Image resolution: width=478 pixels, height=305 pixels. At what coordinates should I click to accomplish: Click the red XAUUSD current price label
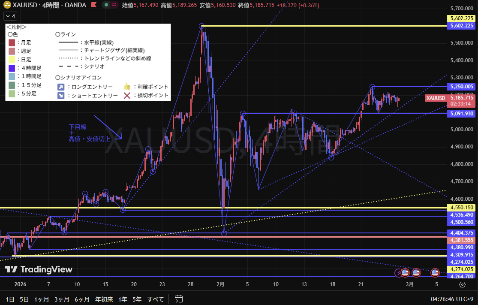coord(436,98)
